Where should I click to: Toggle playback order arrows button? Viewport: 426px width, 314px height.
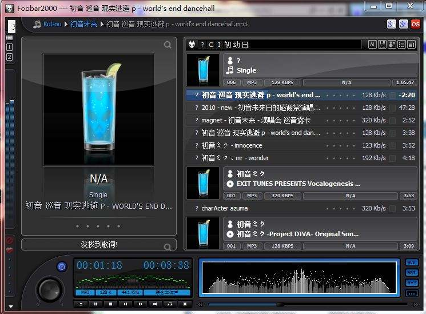click(155, 304)
